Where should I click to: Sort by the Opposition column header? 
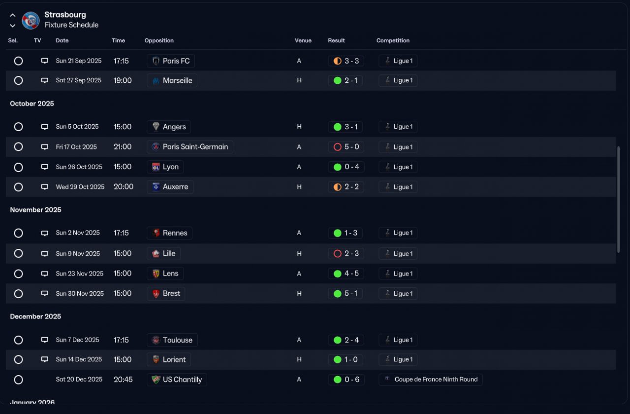point(159,40)
